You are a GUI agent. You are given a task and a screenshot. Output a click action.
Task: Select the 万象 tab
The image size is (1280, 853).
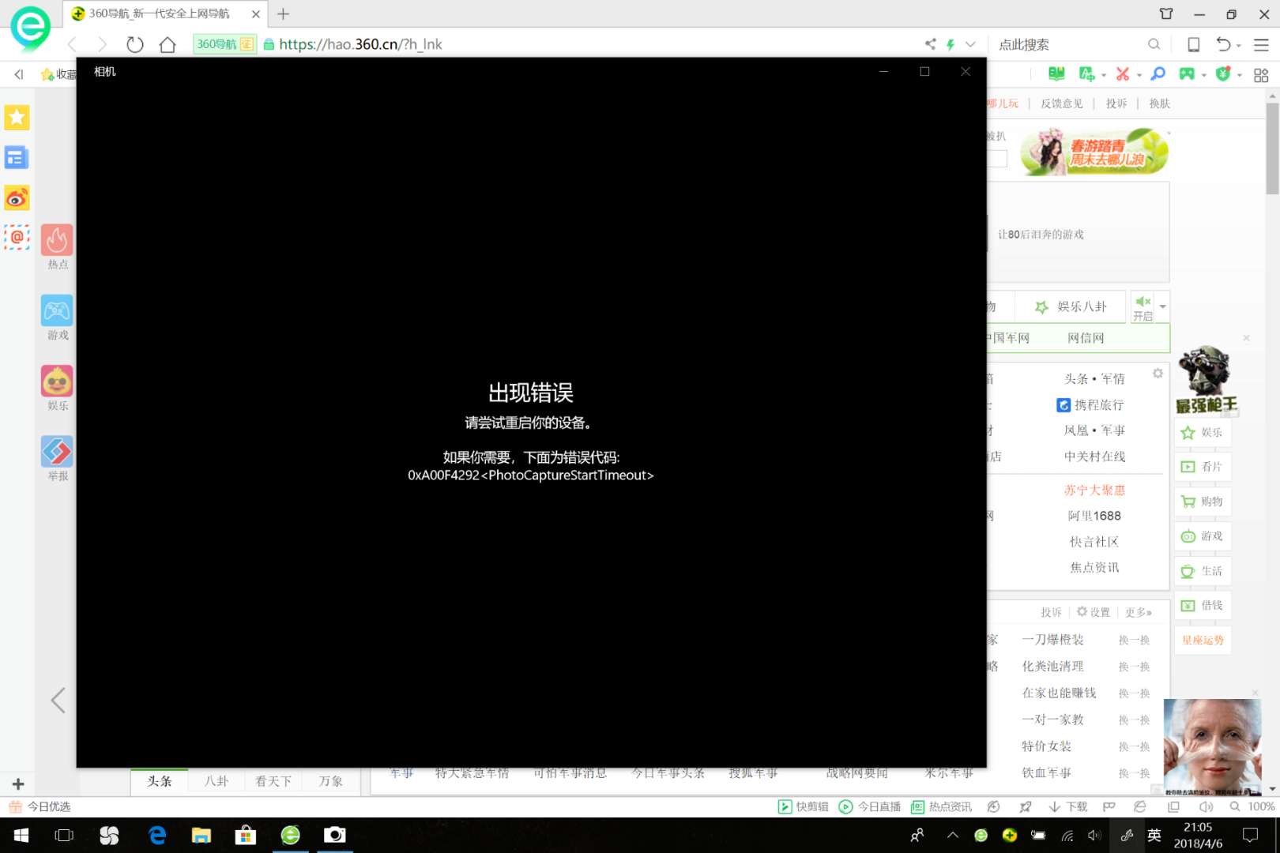coord(331,781)
